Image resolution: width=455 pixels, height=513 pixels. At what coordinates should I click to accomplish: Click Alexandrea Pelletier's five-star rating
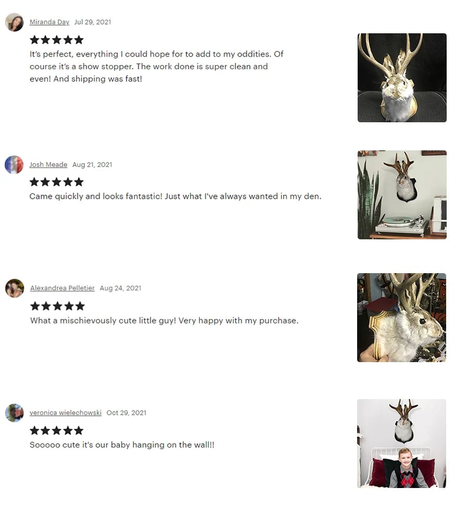pos(57,306)
